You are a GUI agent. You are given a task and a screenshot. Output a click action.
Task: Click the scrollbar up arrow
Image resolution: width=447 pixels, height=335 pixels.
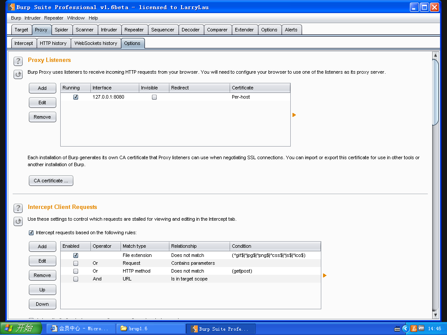pos(435,55)
